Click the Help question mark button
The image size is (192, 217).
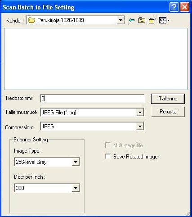click(174, 7)
